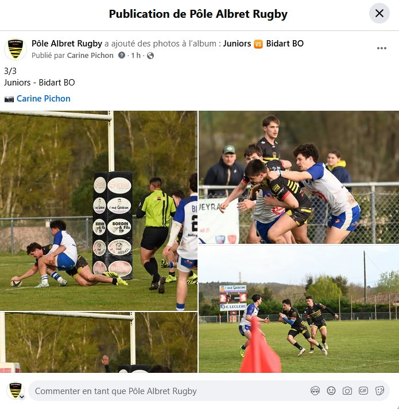Open the Pôle Albret Rugby page link
Screen dimensions: 399x409
point(67,43)
